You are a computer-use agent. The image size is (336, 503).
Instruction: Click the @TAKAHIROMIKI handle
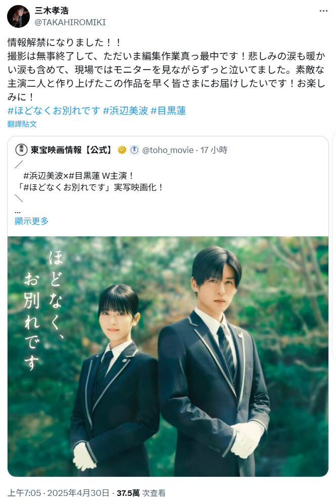70,22
